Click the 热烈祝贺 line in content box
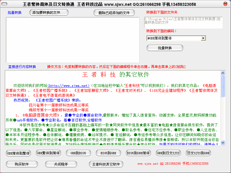 pyautogui.click(x=47, y=100)
